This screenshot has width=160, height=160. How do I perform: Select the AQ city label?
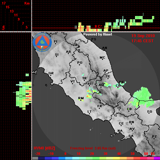[101, 85]
